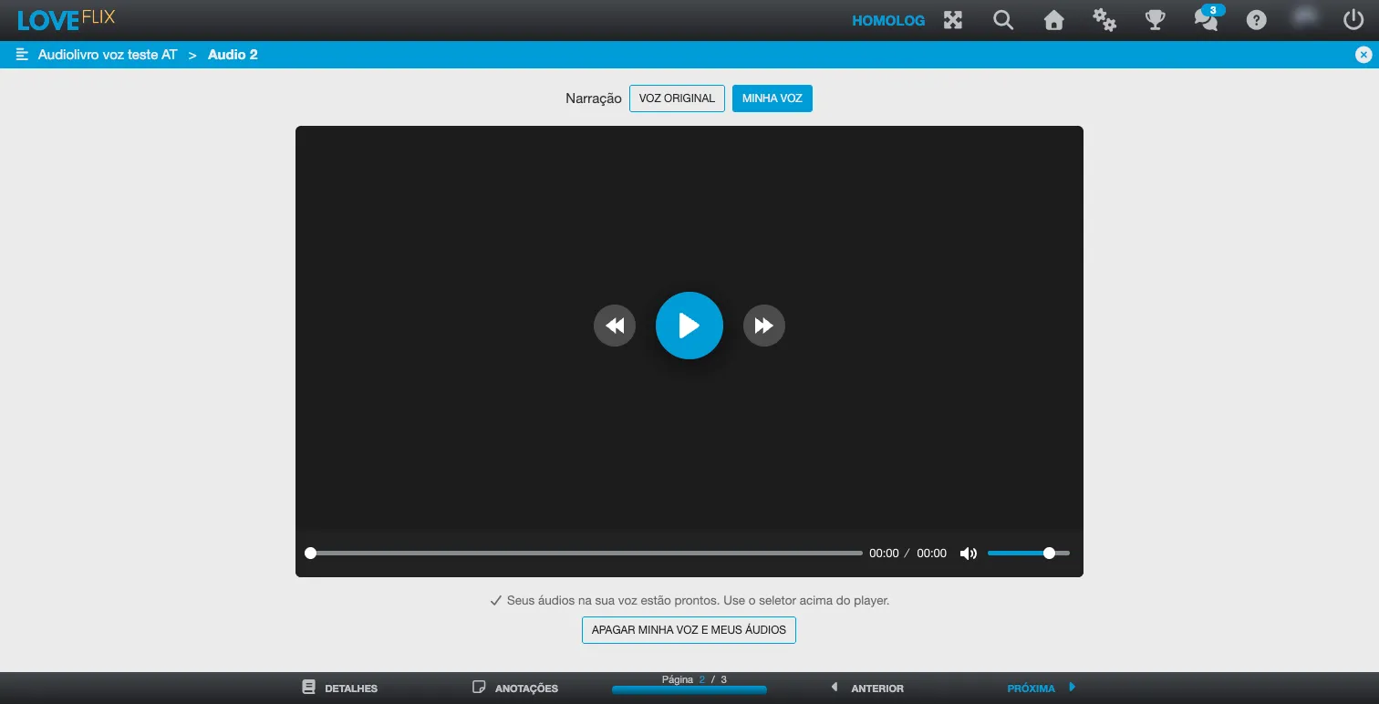The width and height of the screenshot is (1379, 704).
Task: Click APAGAR MINHA VOZ E MEUS ÁUDIOS button
Action: [689, 630]
